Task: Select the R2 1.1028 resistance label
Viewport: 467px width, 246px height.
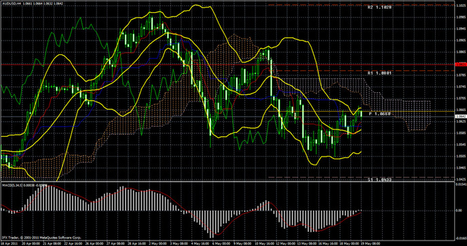Action: (x=379, y=7)
